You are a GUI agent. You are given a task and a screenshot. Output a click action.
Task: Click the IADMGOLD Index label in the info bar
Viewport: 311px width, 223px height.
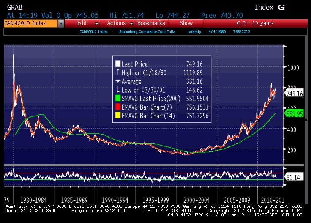click(94, 32)
